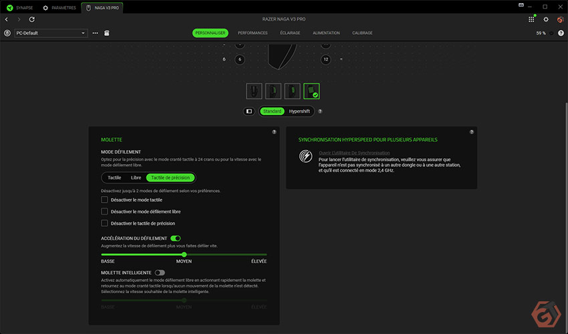Click the 59 % battery indicator
568x334 pixels.
tap(541, 33)
